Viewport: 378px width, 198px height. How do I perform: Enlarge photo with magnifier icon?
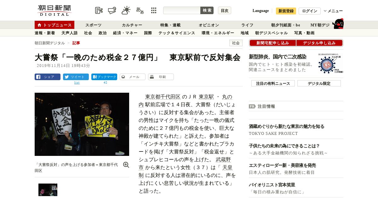[x=126, y=165]
